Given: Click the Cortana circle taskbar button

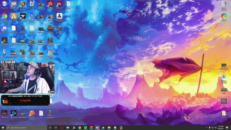Looking at the screenshot, I should tap(50, 127).
